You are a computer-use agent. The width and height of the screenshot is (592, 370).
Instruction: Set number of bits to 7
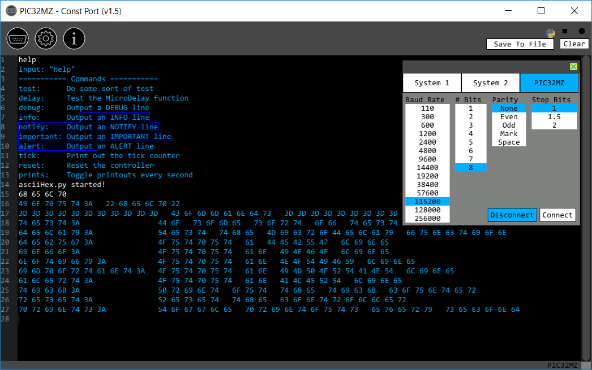coord(471,159)
